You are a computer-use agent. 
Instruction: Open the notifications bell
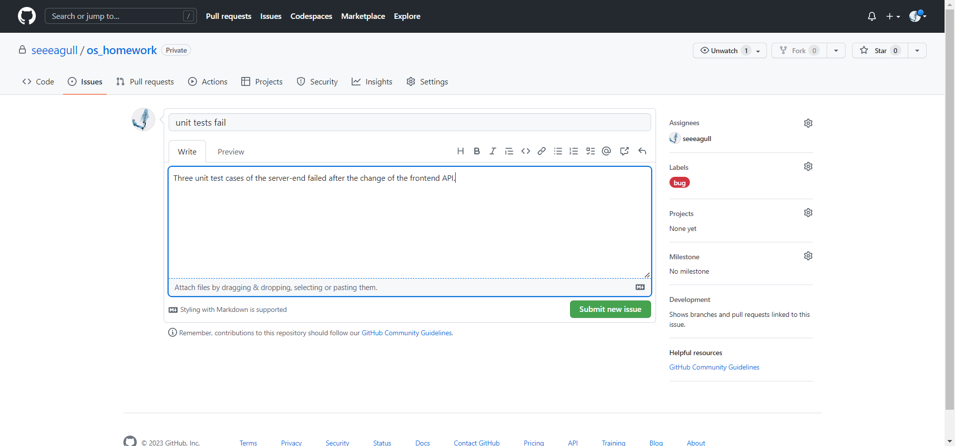tap(871, 16)
